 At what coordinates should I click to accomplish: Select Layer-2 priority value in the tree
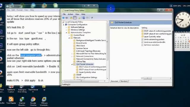86,72
